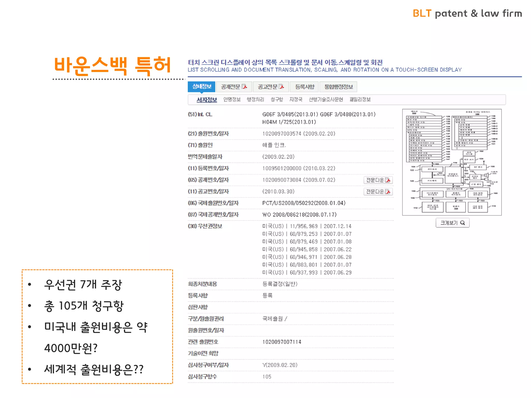Open the 공고전문 tab

pyautogui.click(x=271, y=87)
